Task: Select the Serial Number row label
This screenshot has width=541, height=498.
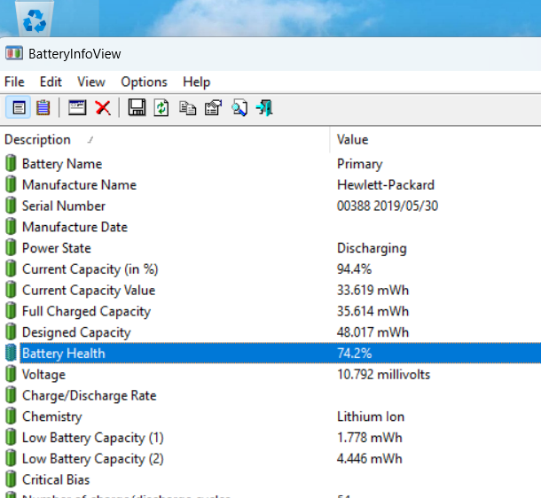Action: (64, 206)
